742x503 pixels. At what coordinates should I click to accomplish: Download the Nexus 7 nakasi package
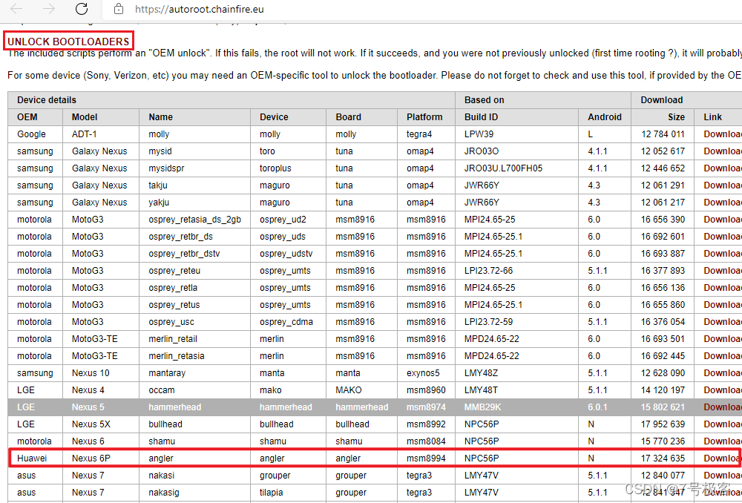723,475
